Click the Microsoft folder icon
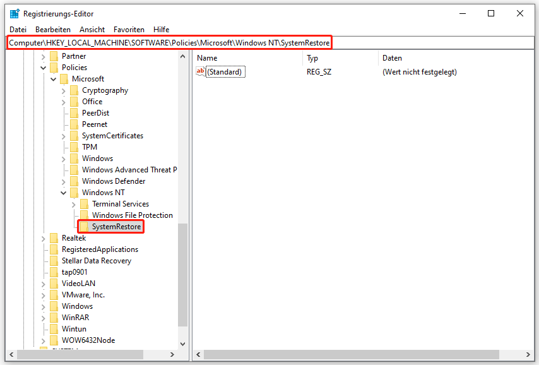This screenshot has width=539, height=365. click(64, 79)
